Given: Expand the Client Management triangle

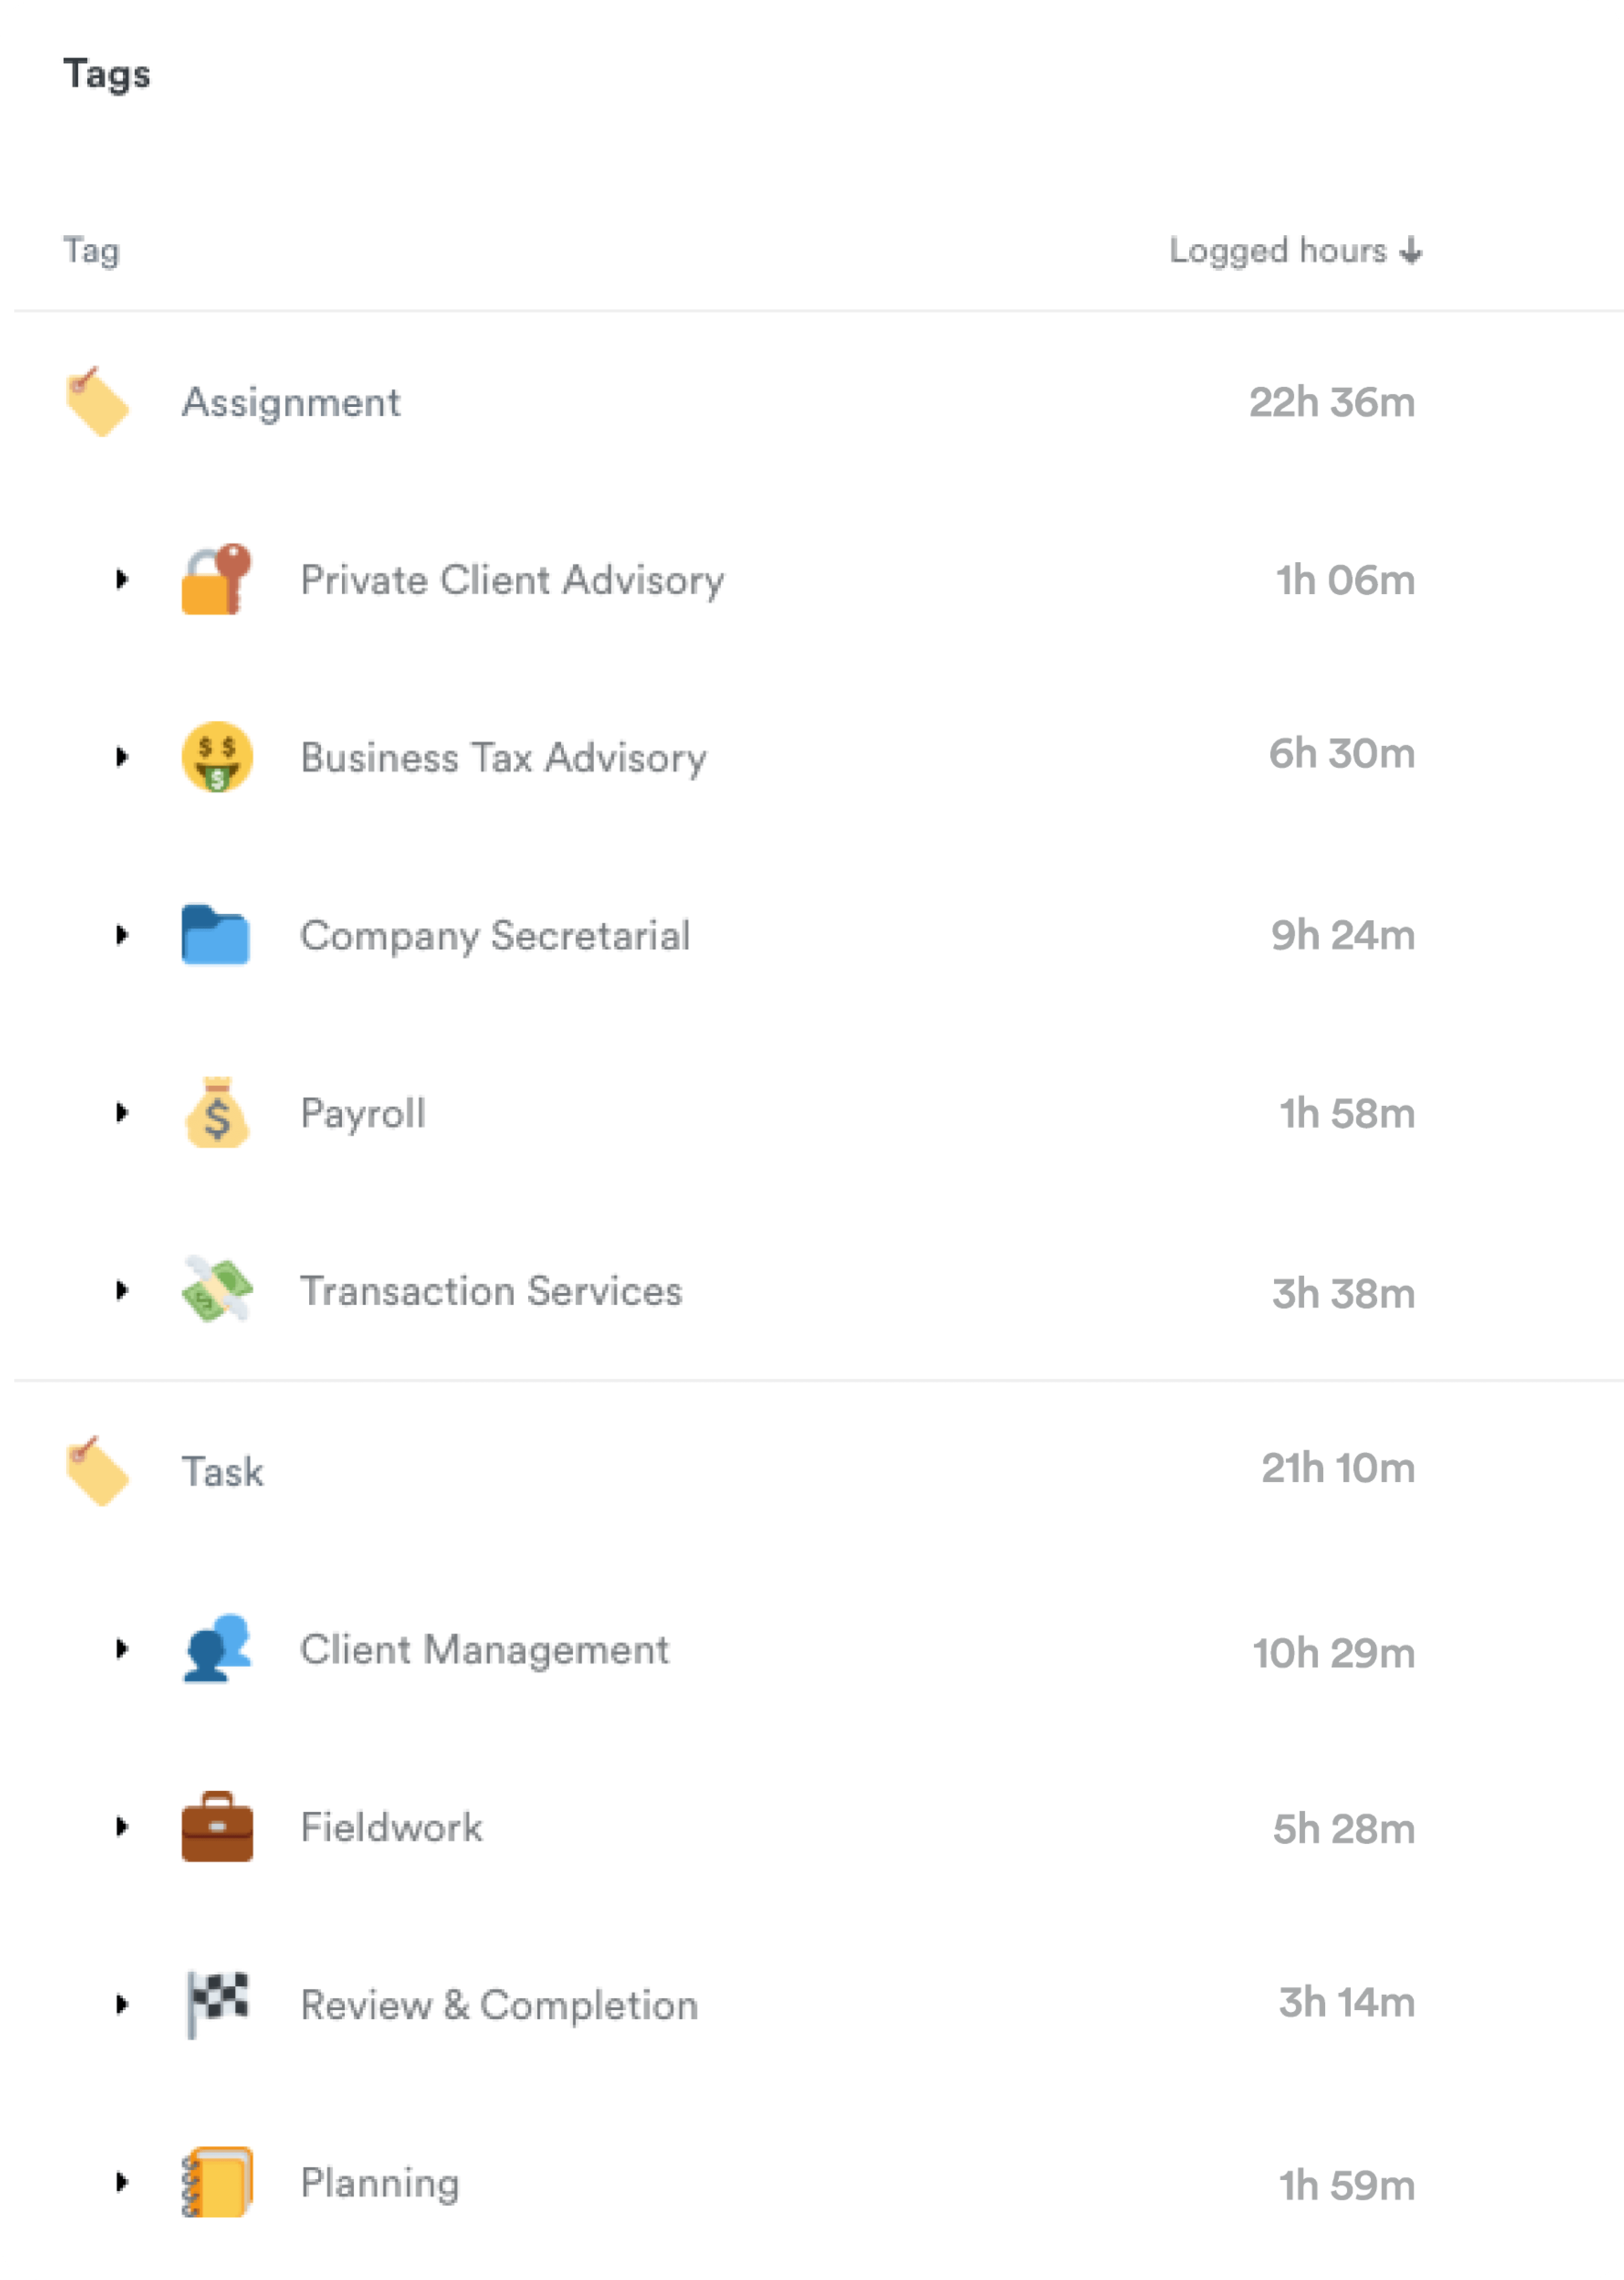Looking at the screenshot, I should [x=122, y=1649].
